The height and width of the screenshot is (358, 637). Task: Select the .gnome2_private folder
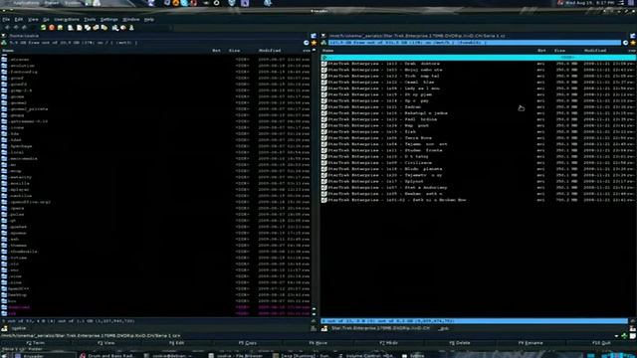(155, 109)
